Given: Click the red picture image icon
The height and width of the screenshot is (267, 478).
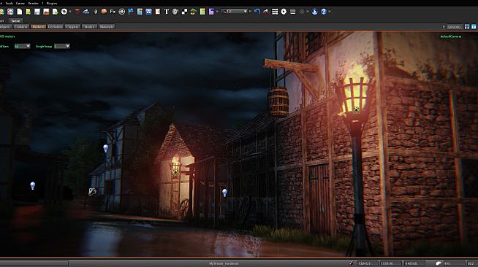Looking at the screenshot, I should point(46,12).
